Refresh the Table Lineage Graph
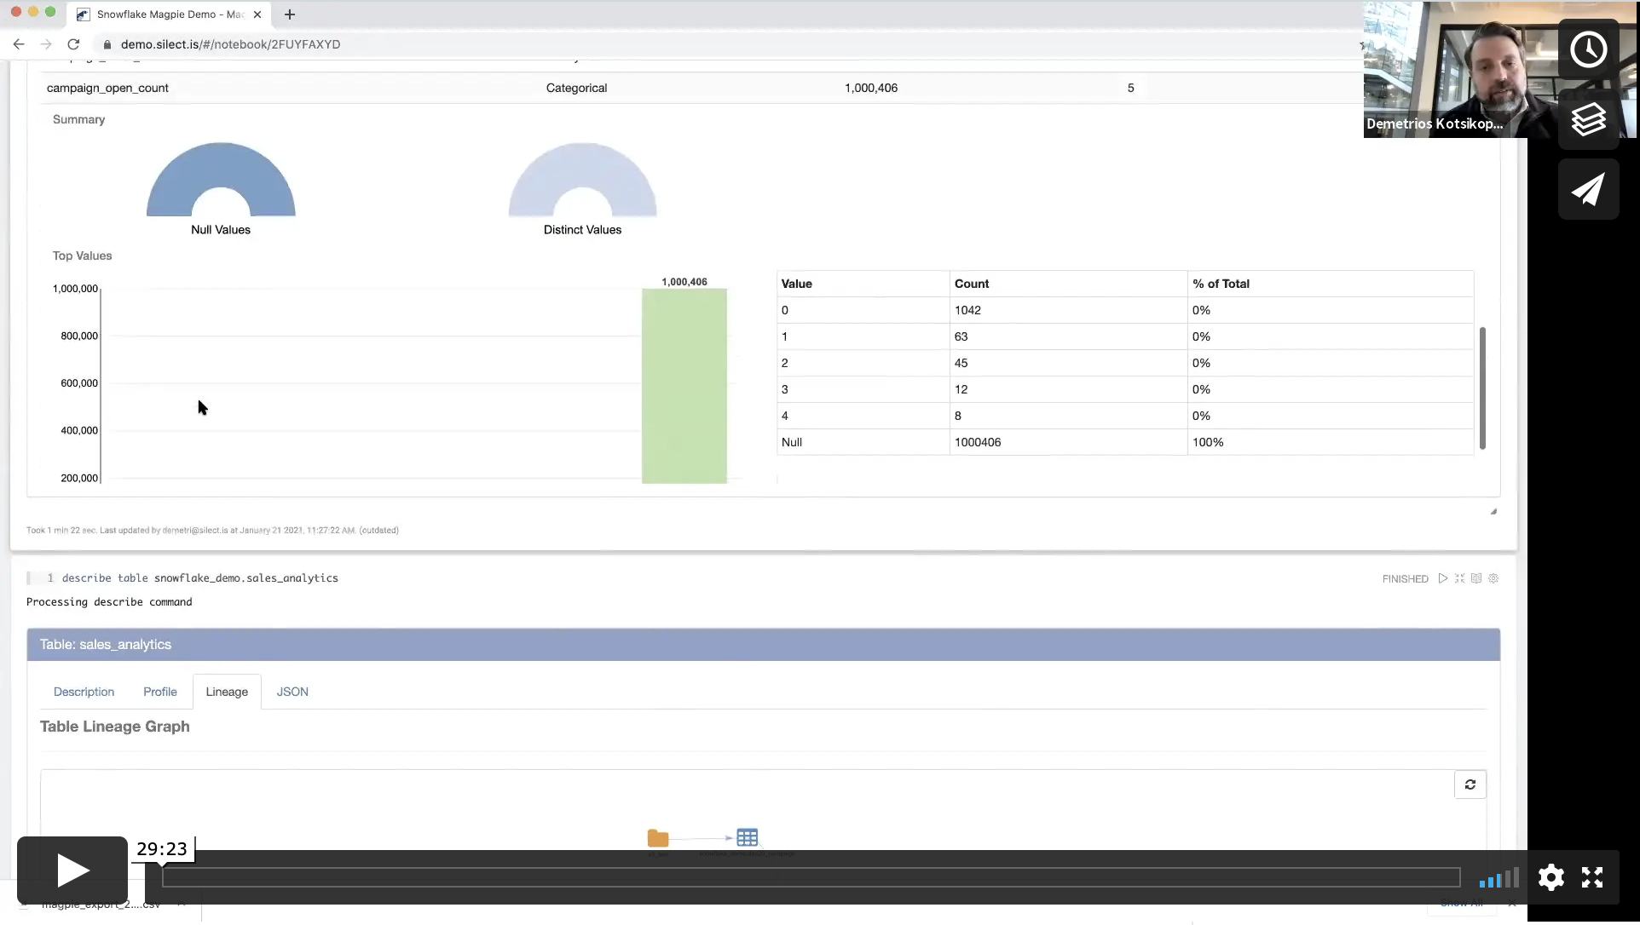The width and height of the screenshot is (1640, 925). coord(1470,784)
